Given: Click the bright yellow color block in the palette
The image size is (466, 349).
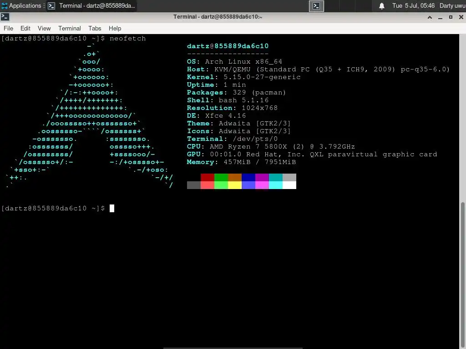Looking at the screenshot, I should click(x=235, y=185).
